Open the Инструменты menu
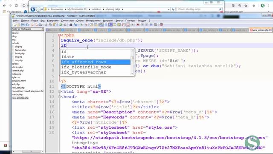 93,21
